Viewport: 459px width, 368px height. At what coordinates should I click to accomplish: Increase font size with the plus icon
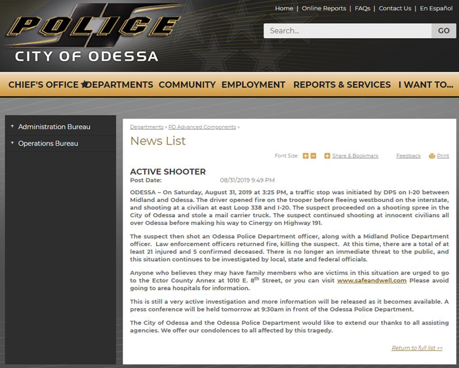tap(306, 156)
